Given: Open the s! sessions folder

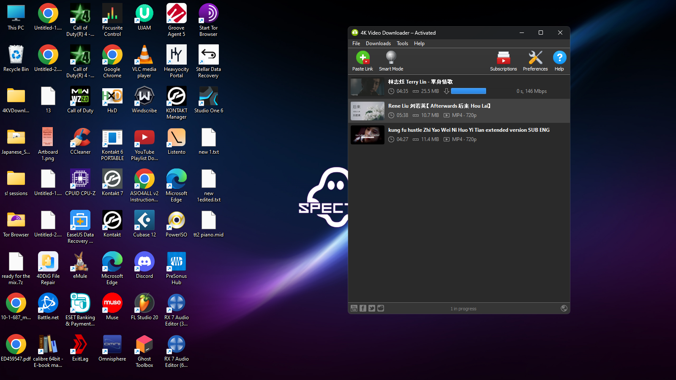Looking at the screenshot, I should click(16, 183).
